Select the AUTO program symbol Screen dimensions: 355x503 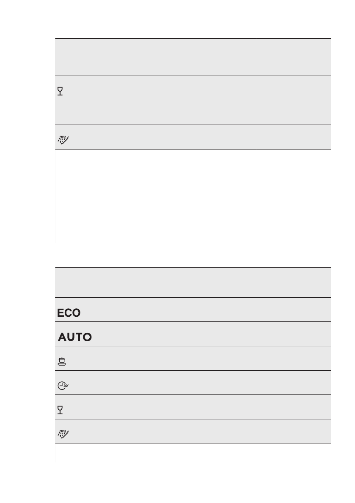(75, 337)
